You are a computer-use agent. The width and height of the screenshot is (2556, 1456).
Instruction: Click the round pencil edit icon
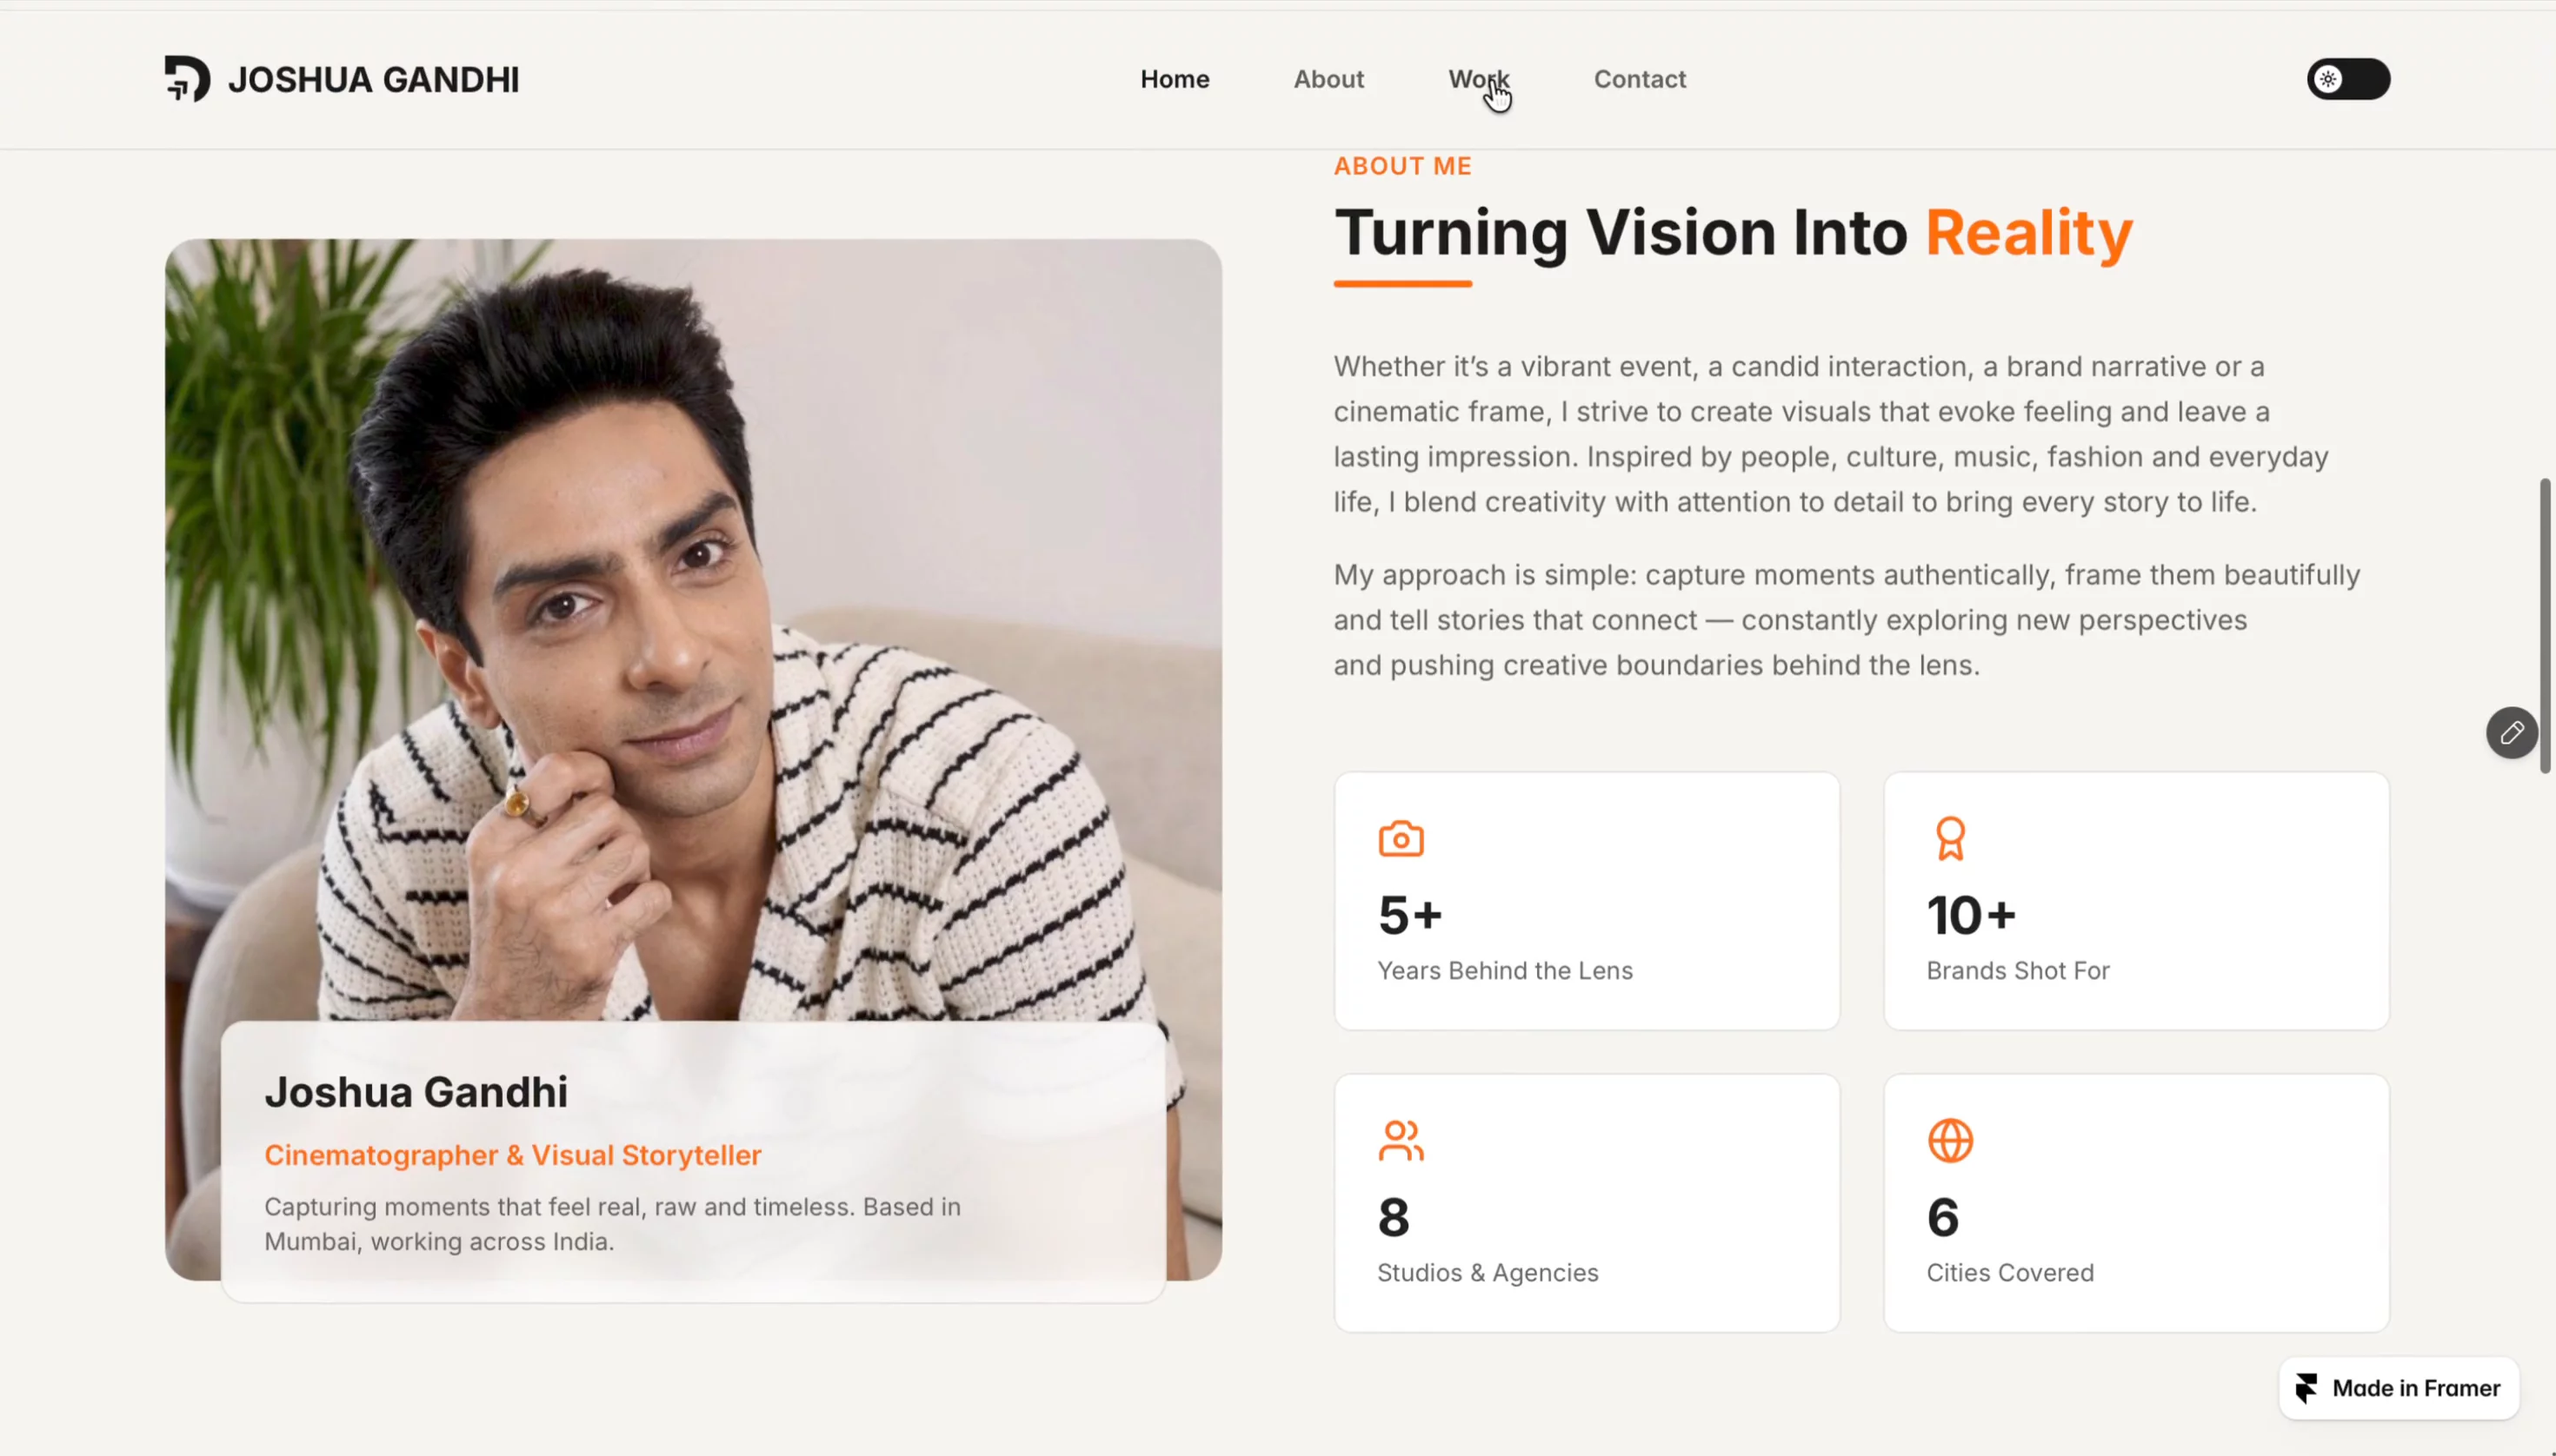2511,733
